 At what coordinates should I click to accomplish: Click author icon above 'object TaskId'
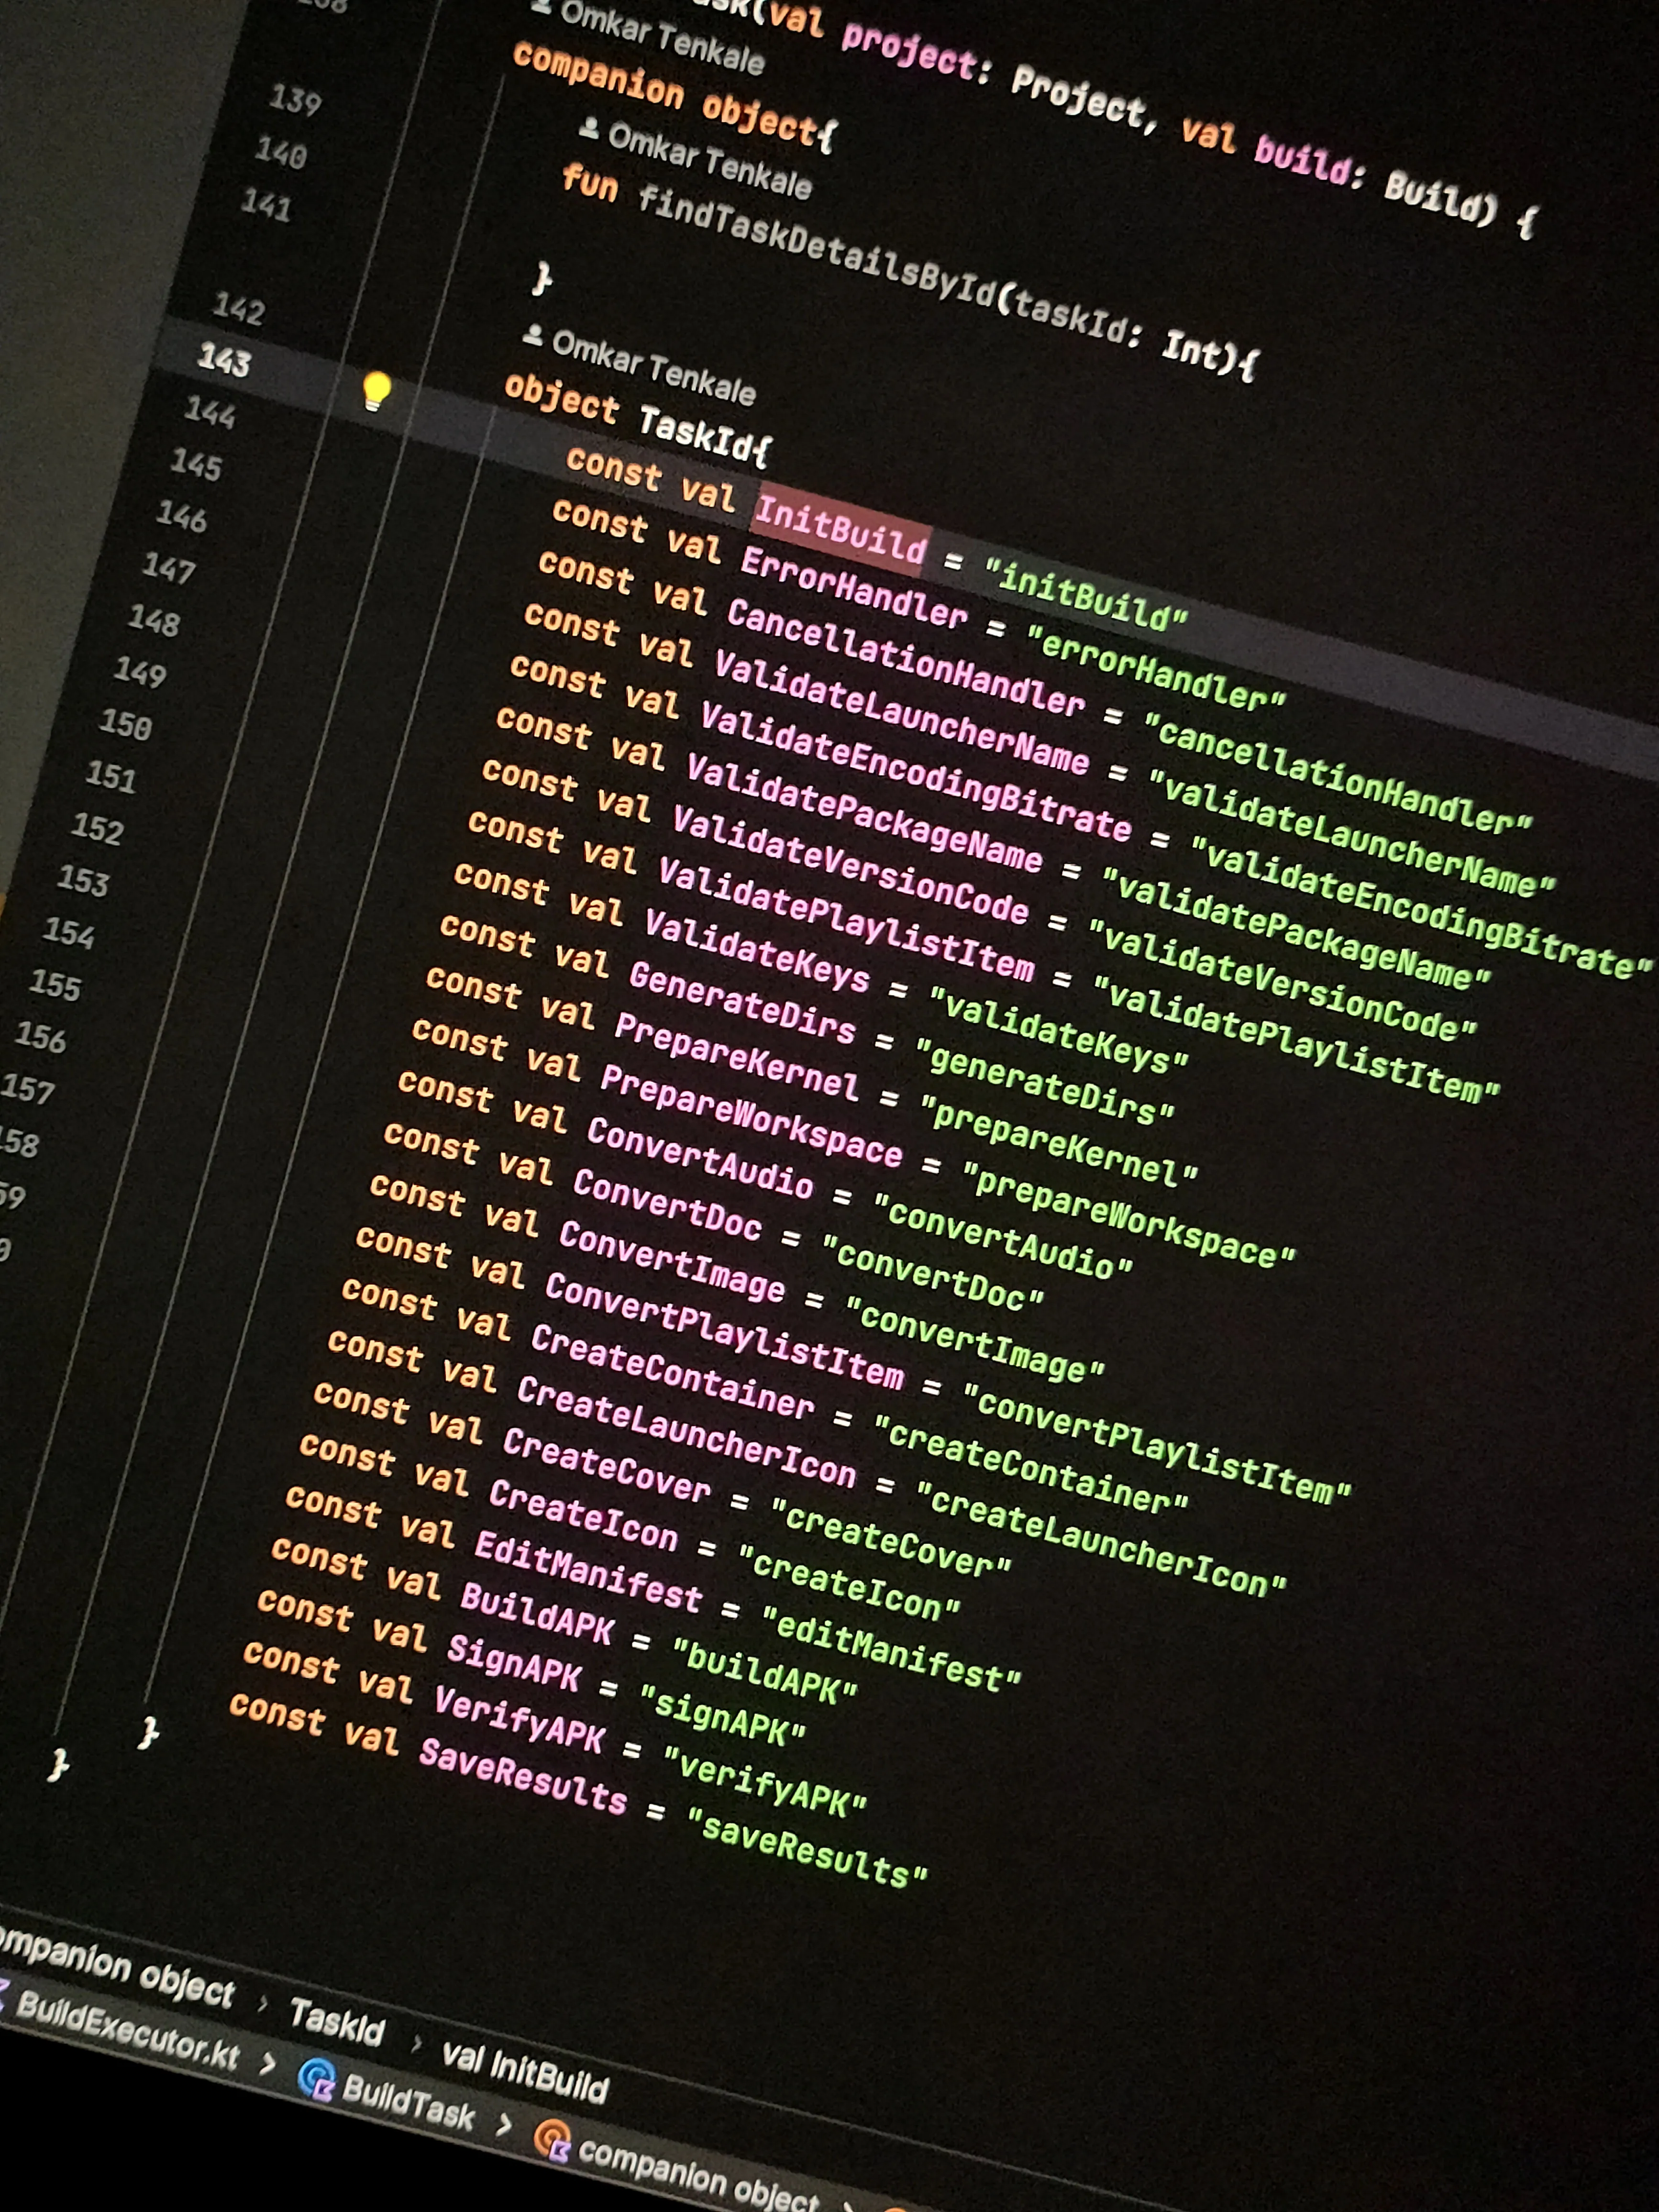533,336
